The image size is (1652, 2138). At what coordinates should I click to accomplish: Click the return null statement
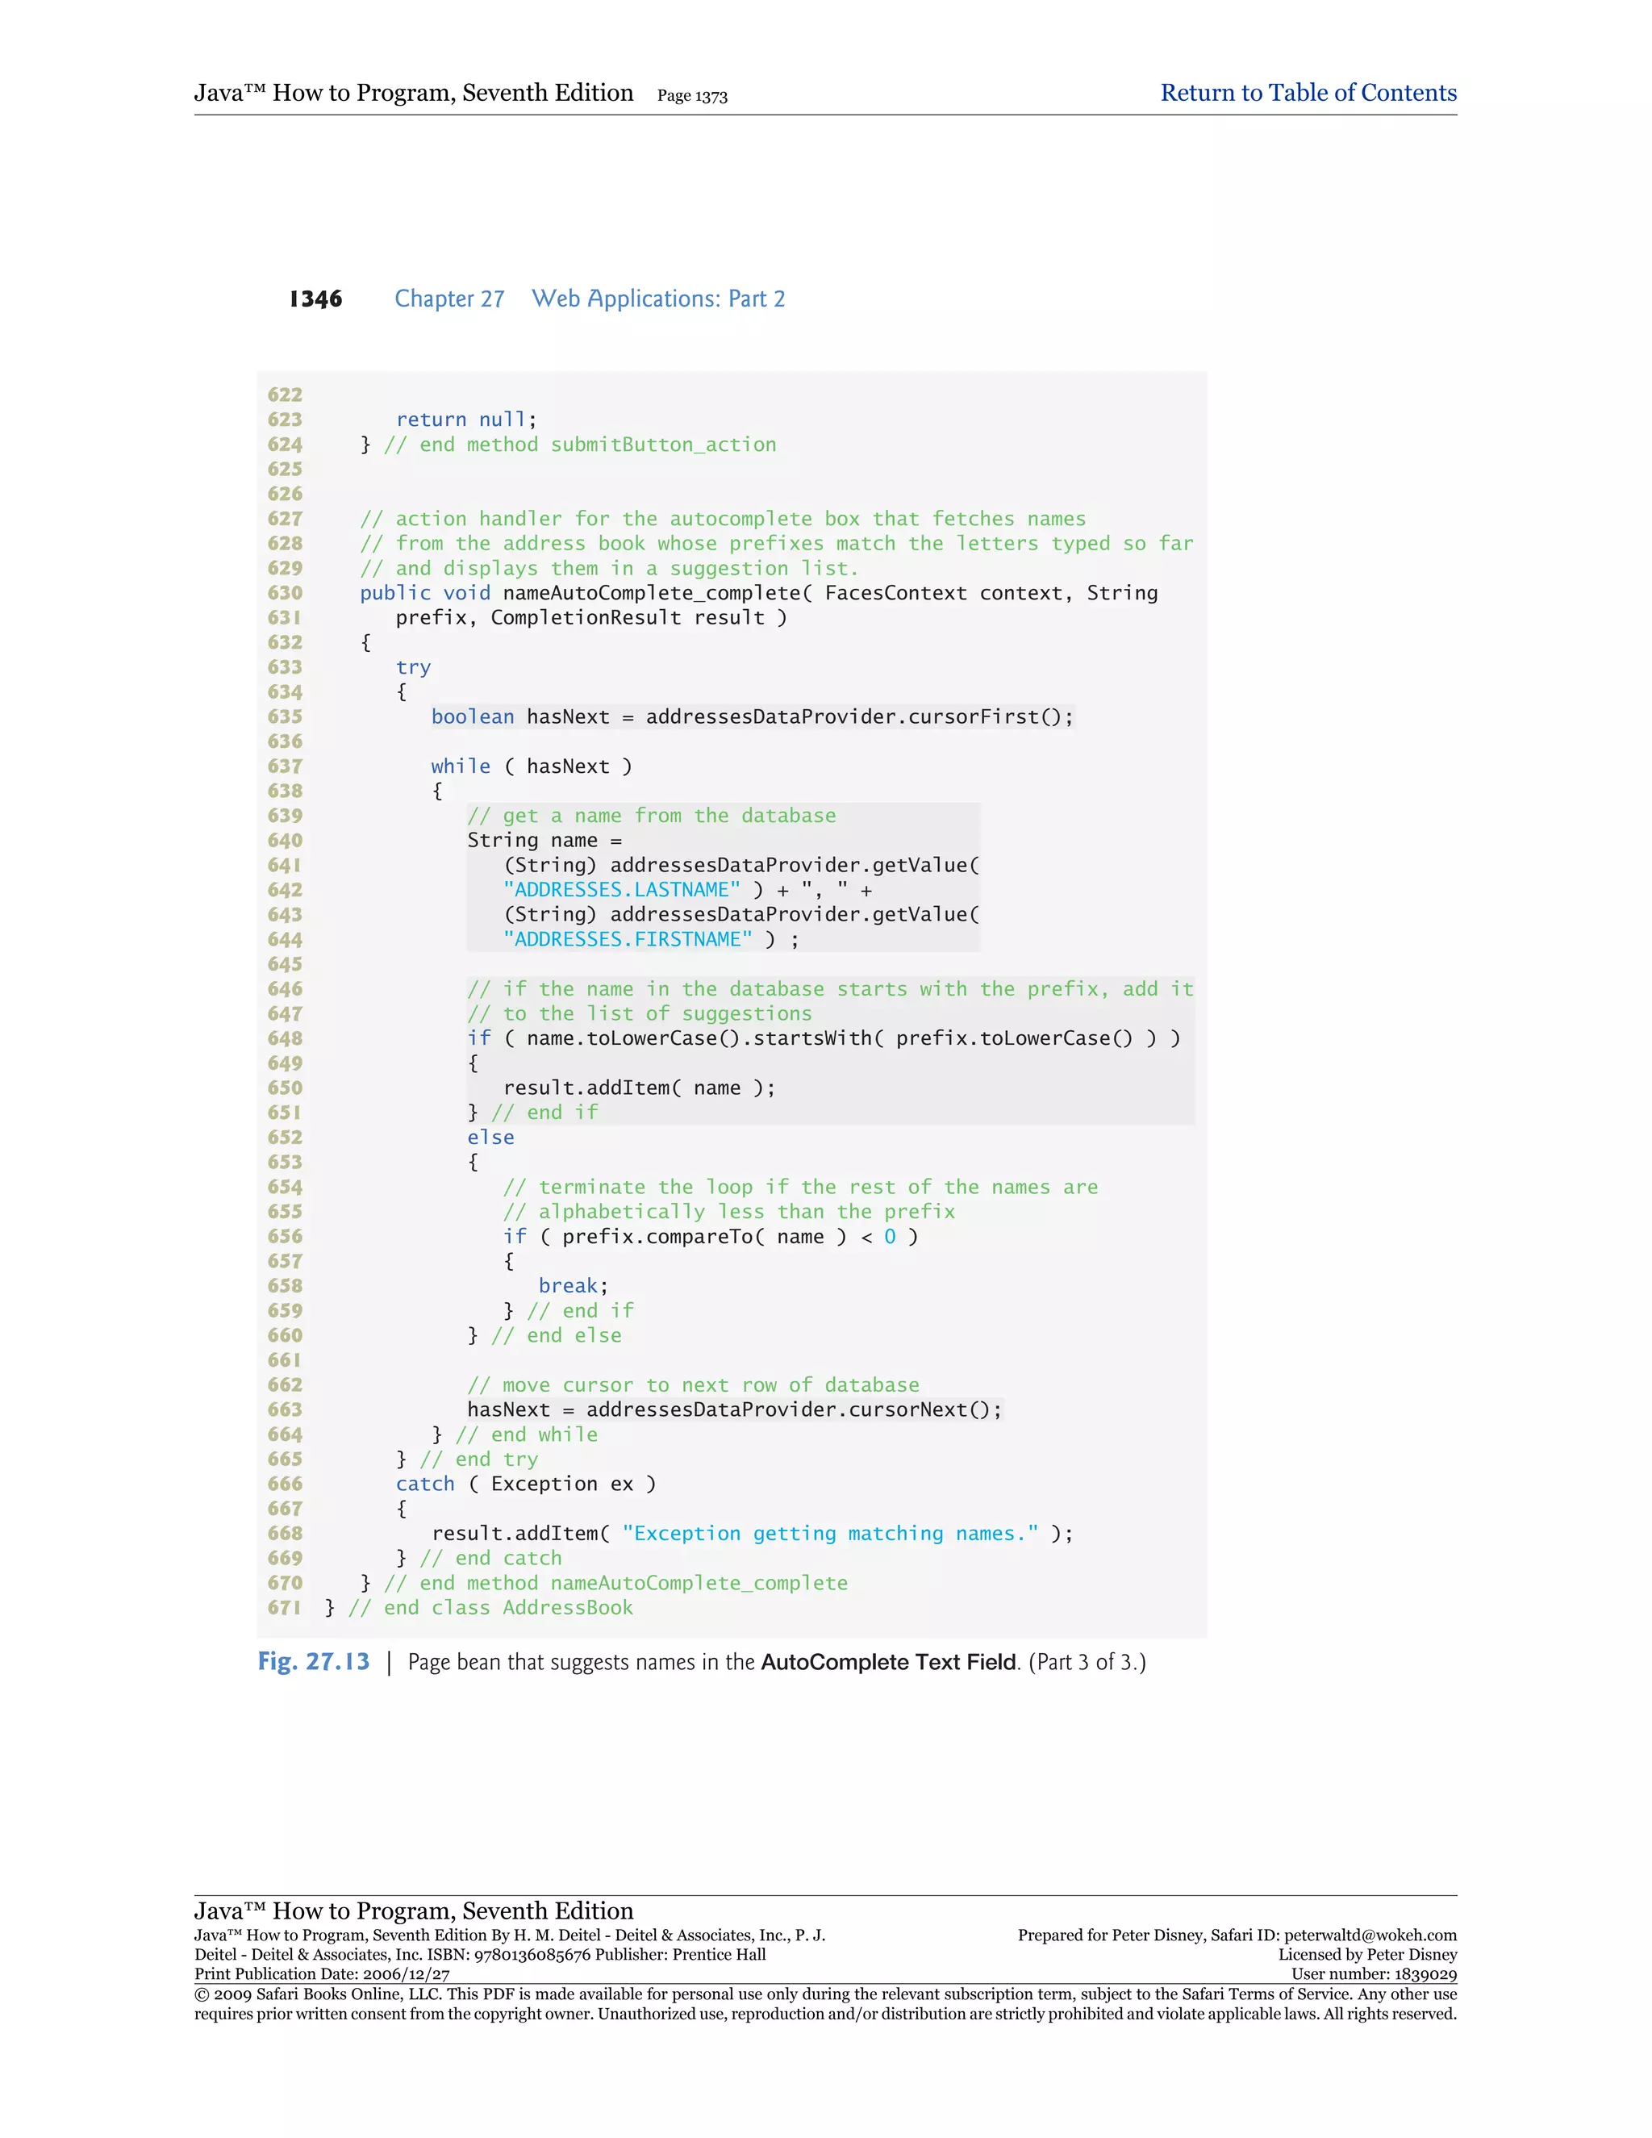[466, 420]
